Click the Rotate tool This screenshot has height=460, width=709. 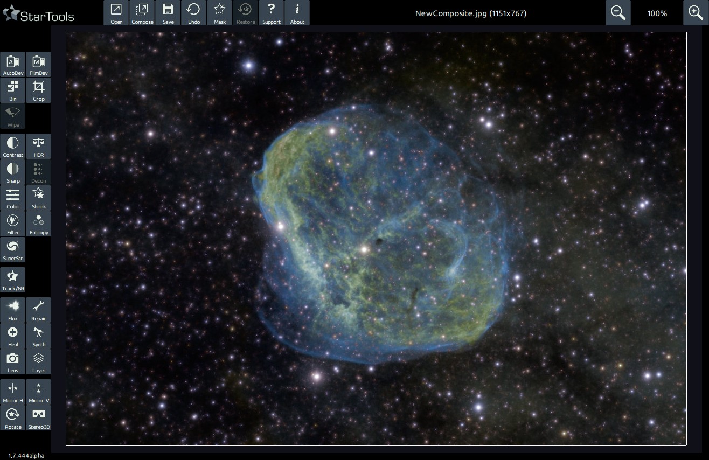[x=13, y=417]
